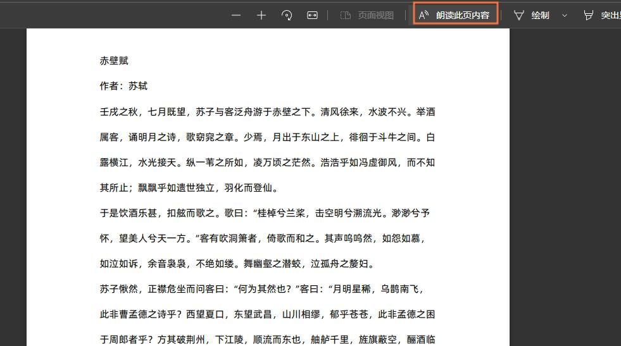The height and width of the screenshot is (346, 621).
Task: Click the author line 作者：苏轼
Action: click(123, 86)
